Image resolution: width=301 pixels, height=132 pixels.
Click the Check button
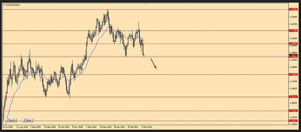pos(11,120)
